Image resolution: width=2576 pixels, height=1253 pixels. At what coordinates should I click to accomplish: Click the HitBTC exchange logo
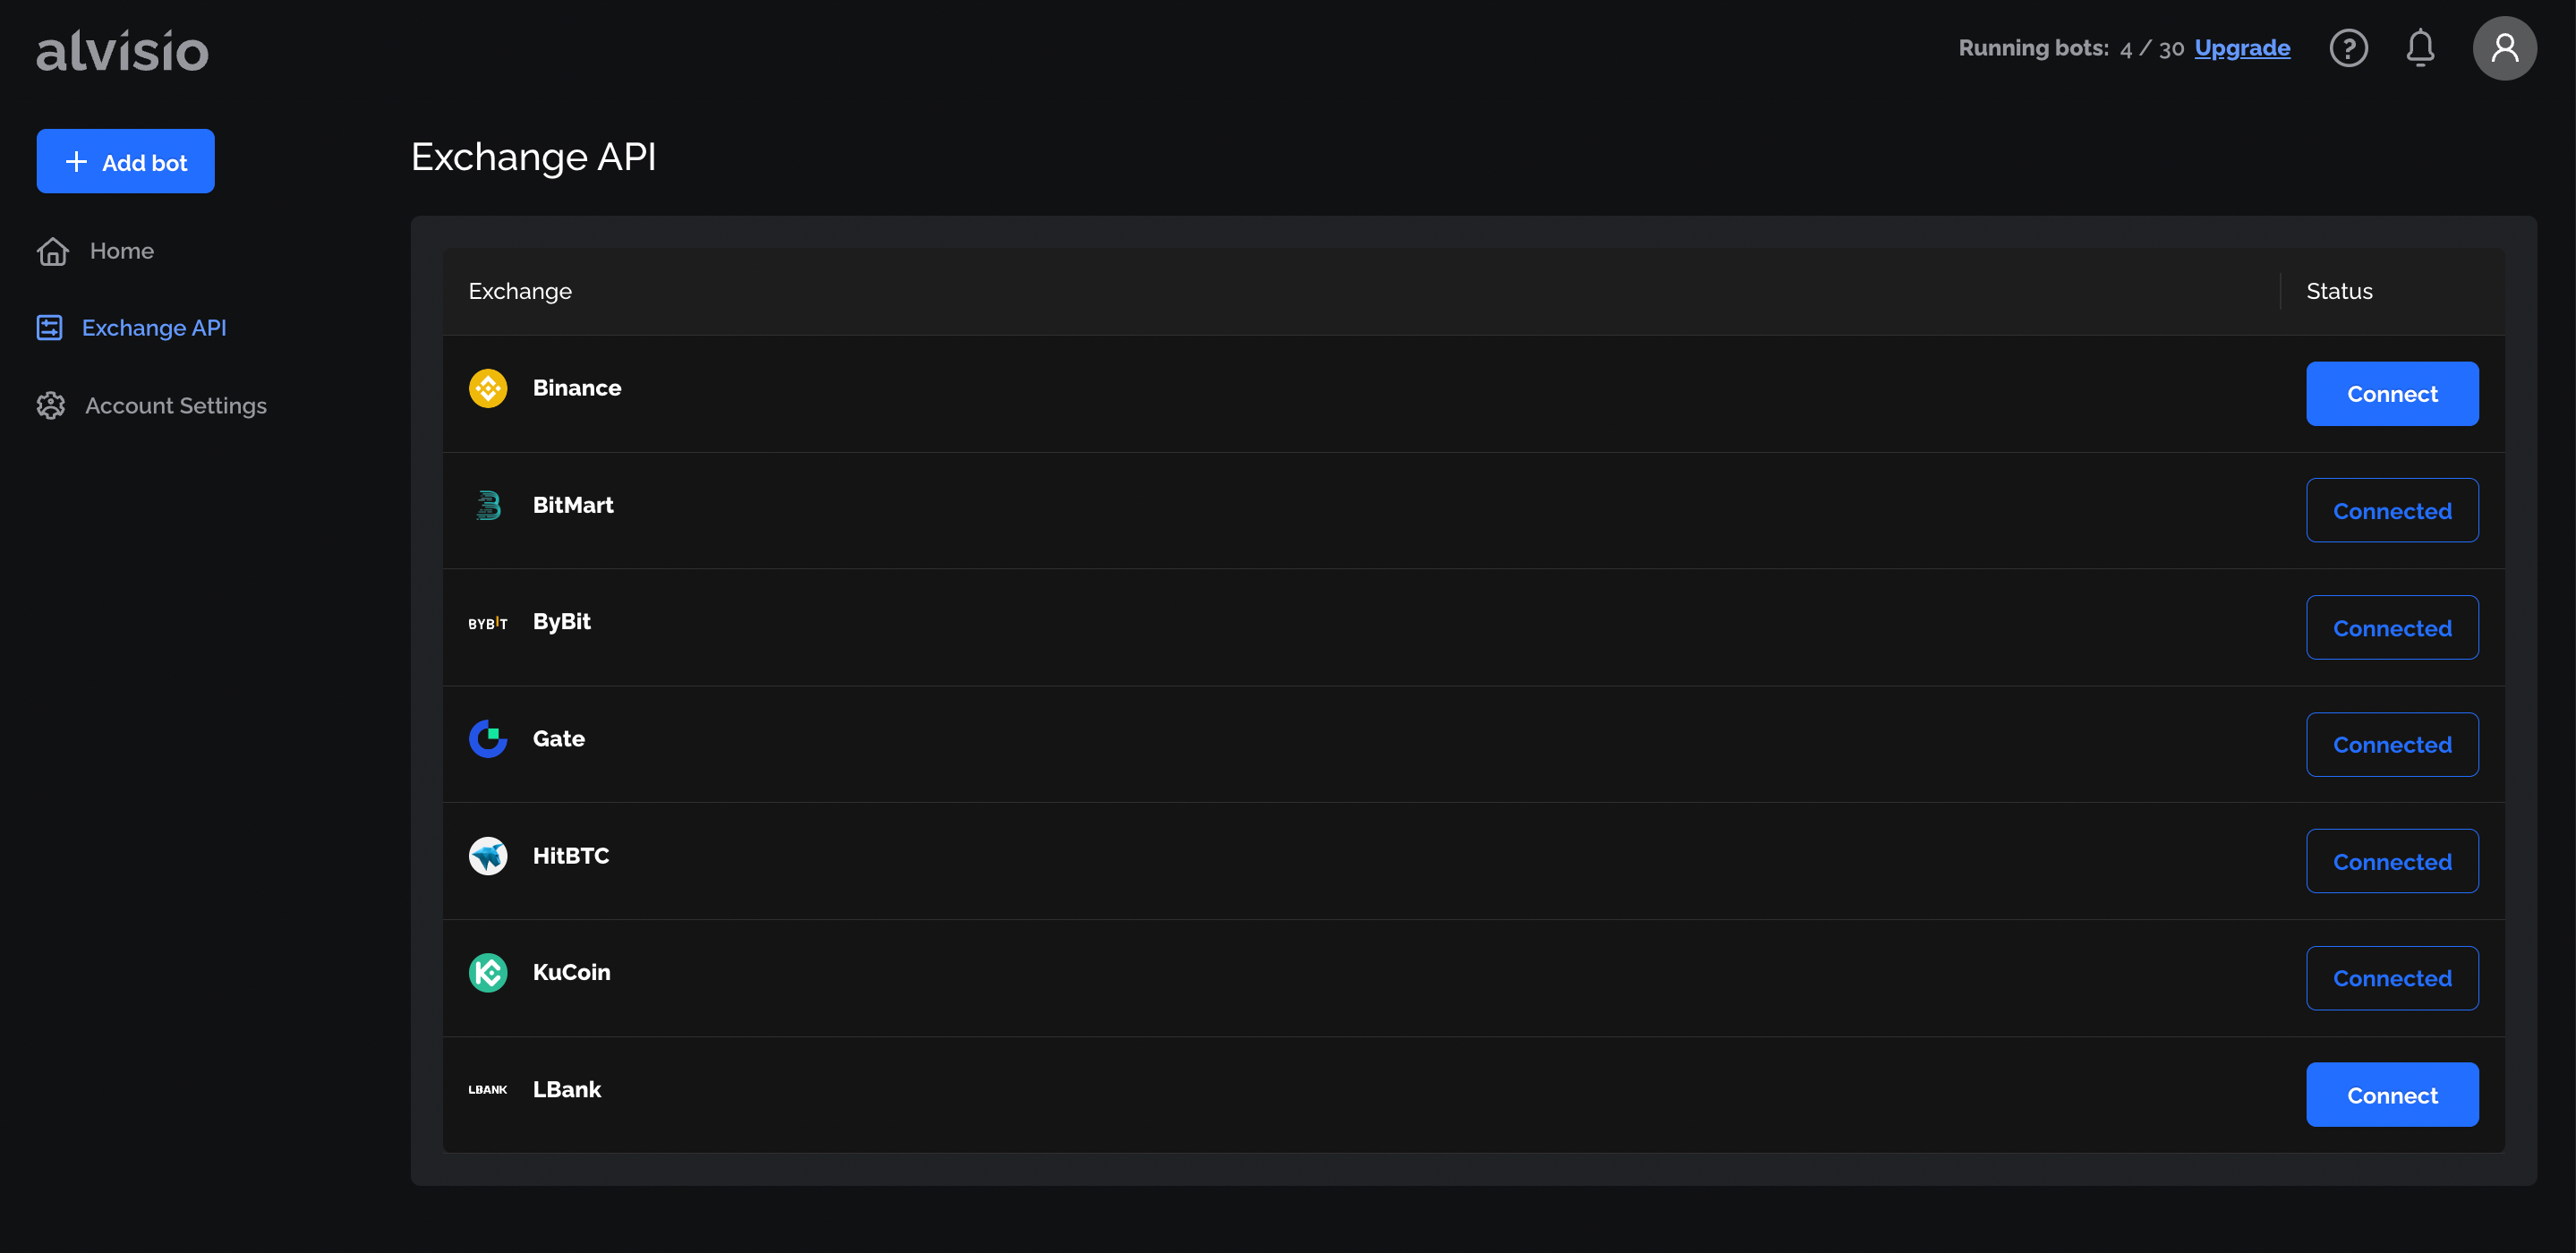(x=488, y=856)
